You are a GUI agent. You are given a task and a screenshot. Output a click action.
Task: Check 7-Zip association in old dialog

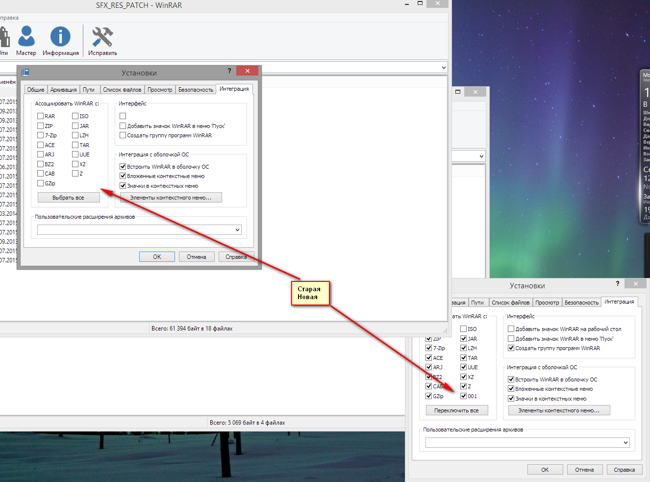(41, 135)
